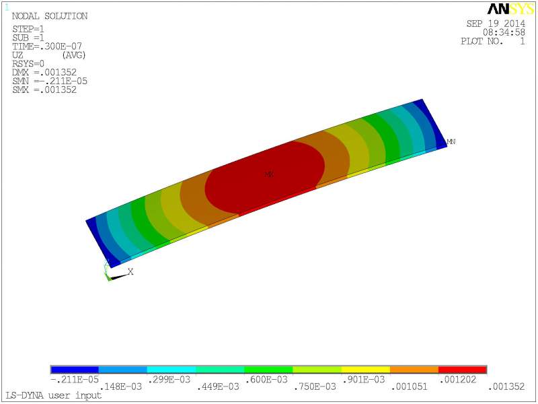This screenshot has width=538, height=404.
Task: Select the NODAL SOLUTION title text
Action: pos(50,16)
